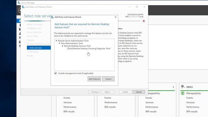Screen dimensions: 208x117
Task: Select Remote Desktop Licensing Diagnoser Tools entry
Action: 89,48
